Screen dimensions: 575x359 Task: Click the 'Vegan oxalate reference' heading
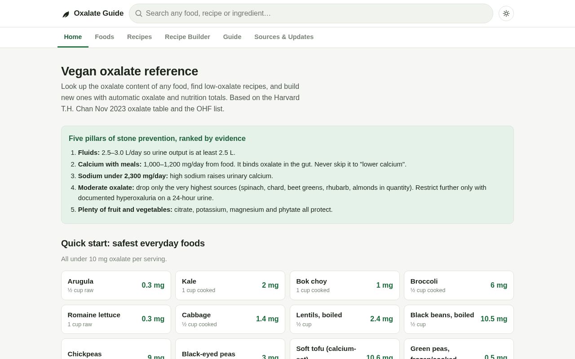coord(129,71)
